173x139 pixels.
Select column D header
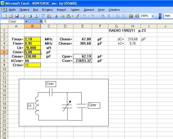65,26
